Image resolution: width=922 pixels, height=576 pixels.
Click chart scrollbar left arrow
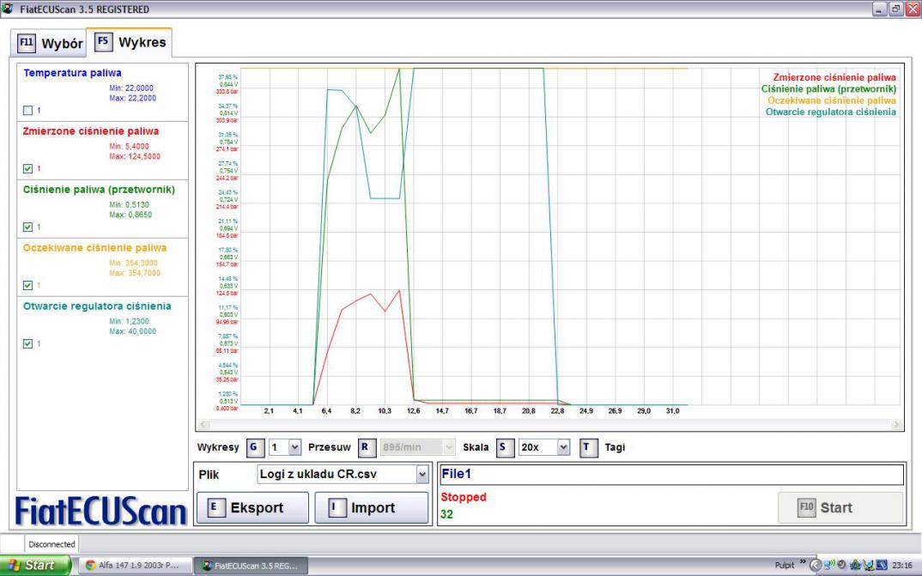click(203, 424)
